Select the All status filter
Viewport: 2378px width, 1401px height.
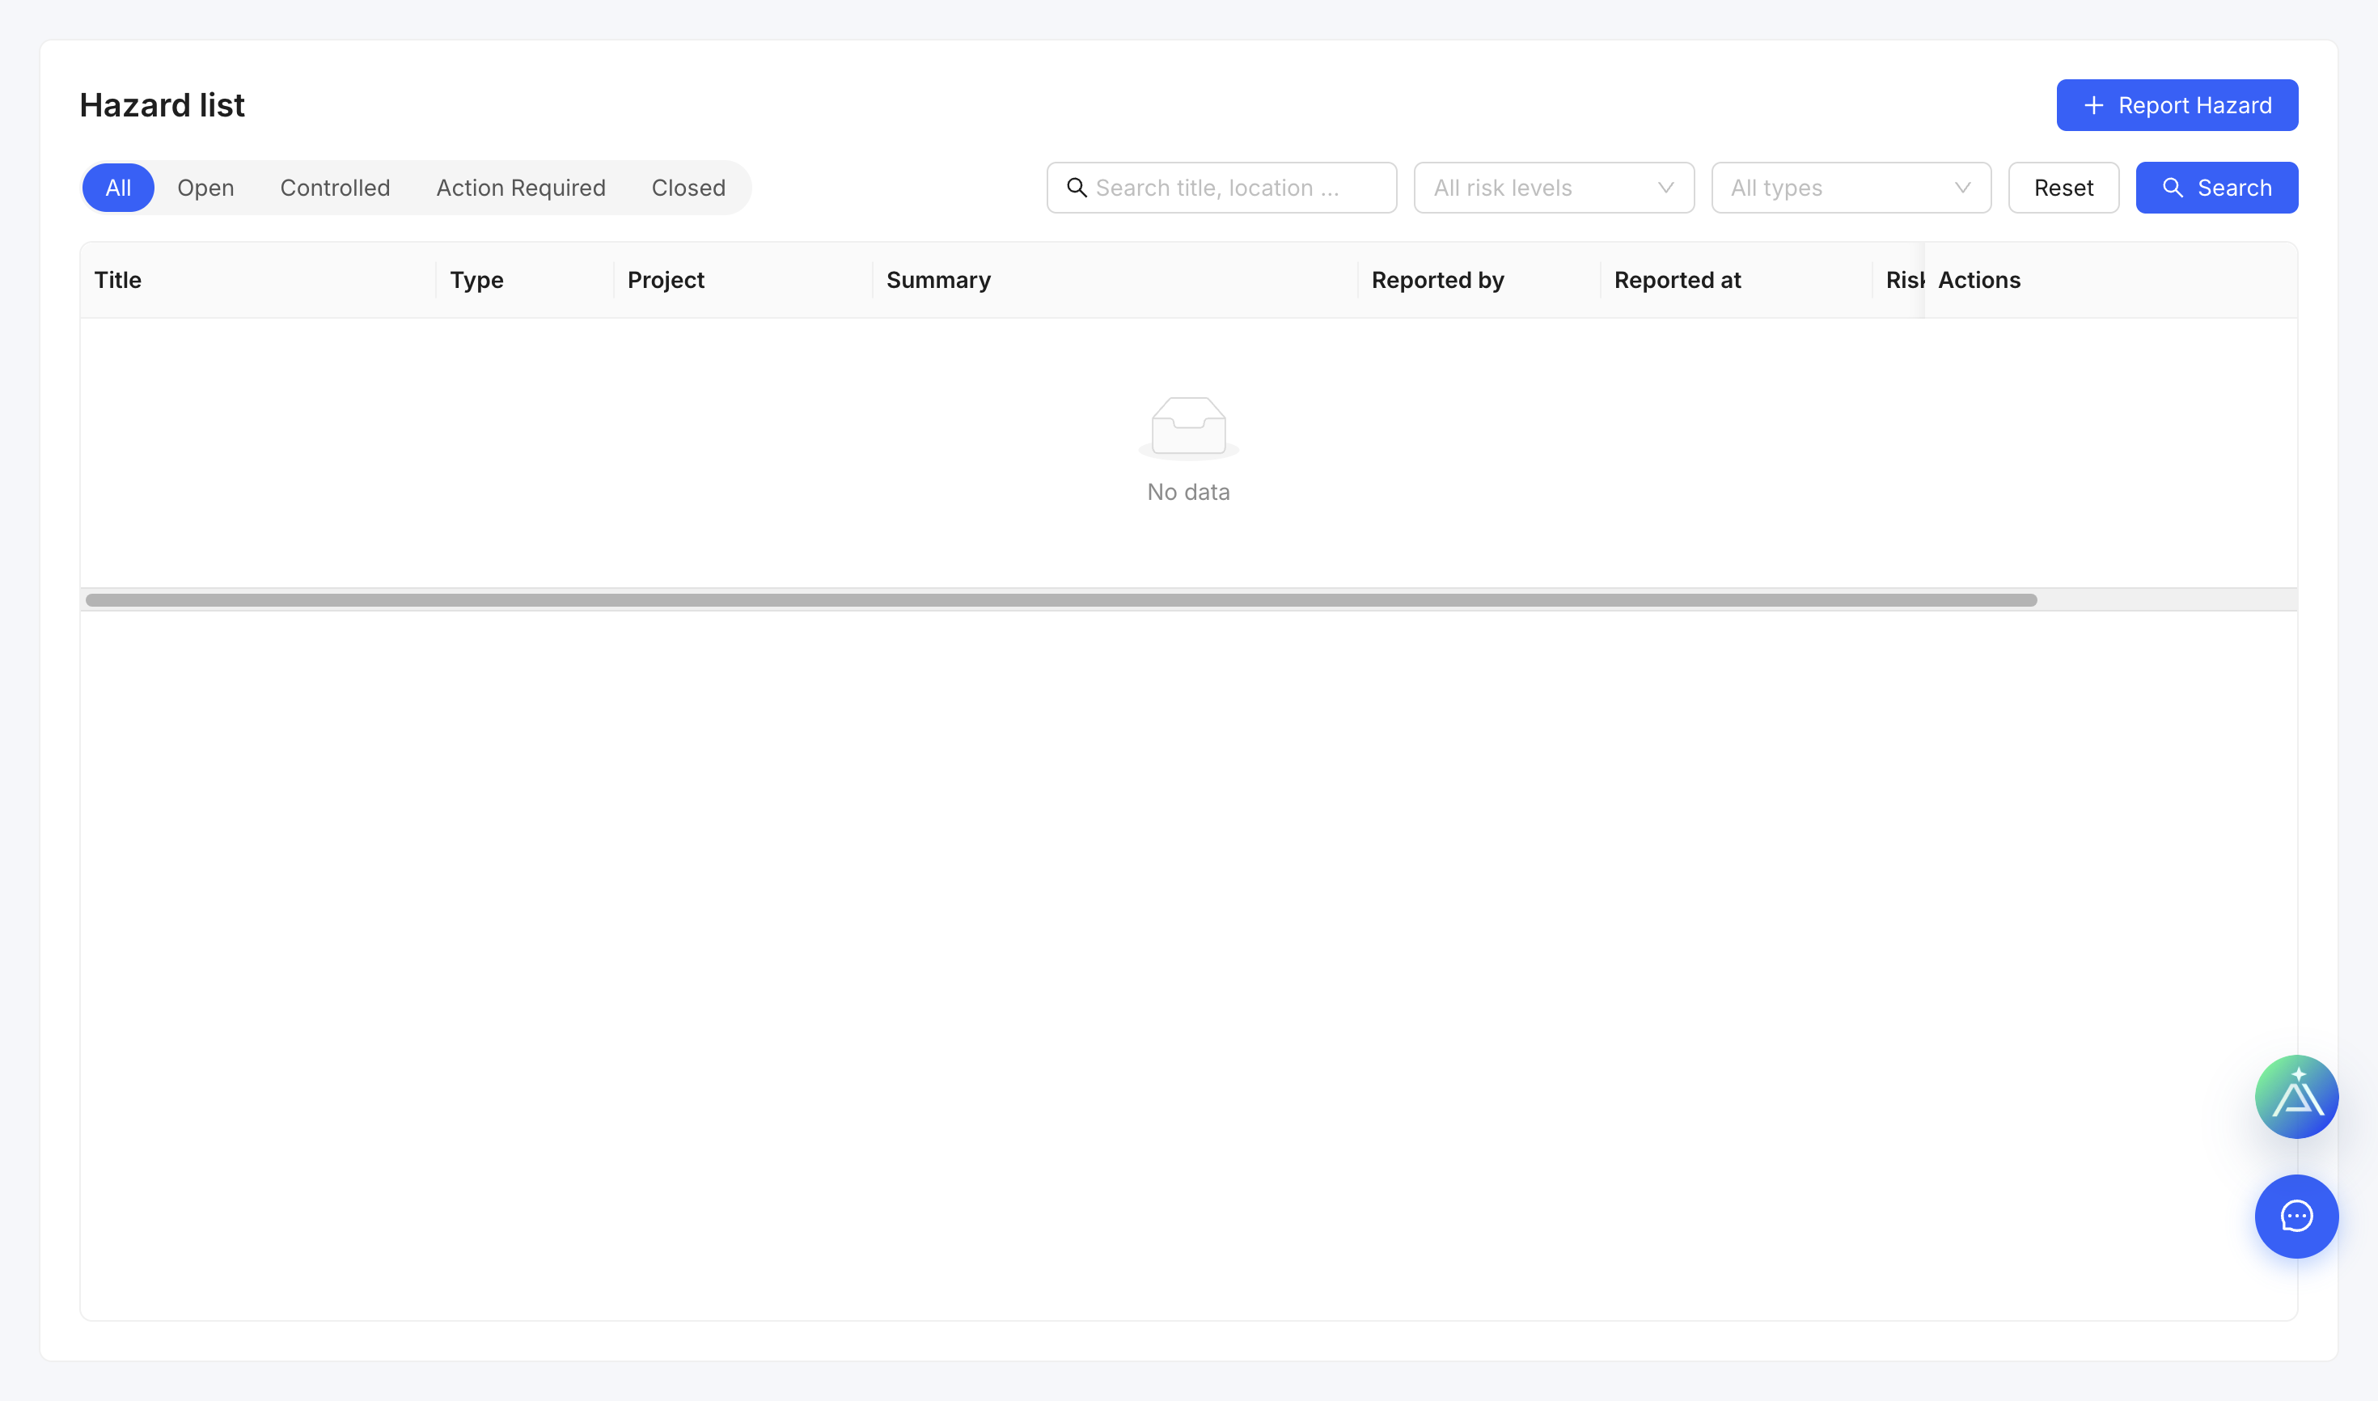(x=118, y=188)
